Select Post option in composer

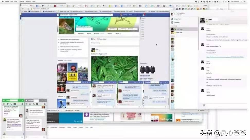93,39
